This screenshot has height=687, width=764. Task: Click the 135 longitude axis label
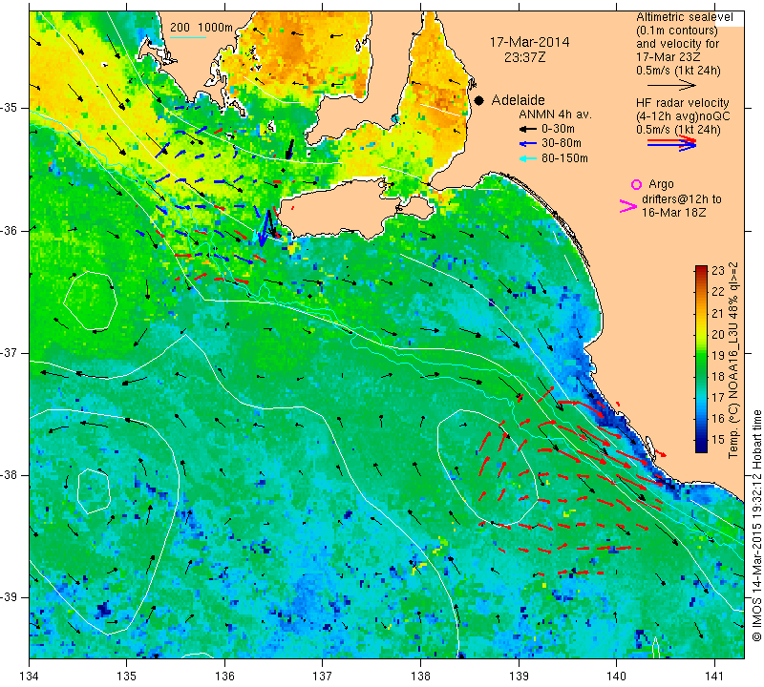[127, 677]
